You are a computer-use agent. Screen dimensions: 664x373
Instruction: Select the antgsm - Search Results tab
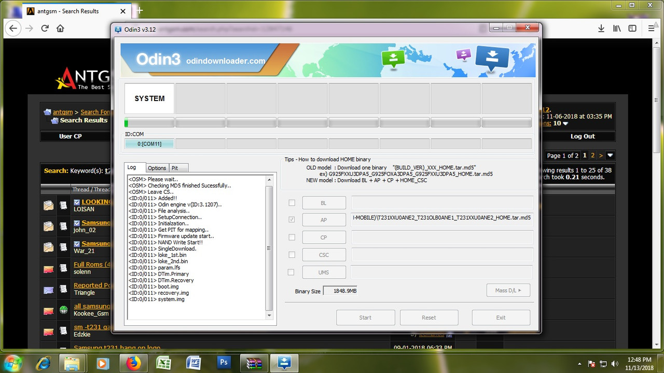pyautogui.click(x=76, y=11)
